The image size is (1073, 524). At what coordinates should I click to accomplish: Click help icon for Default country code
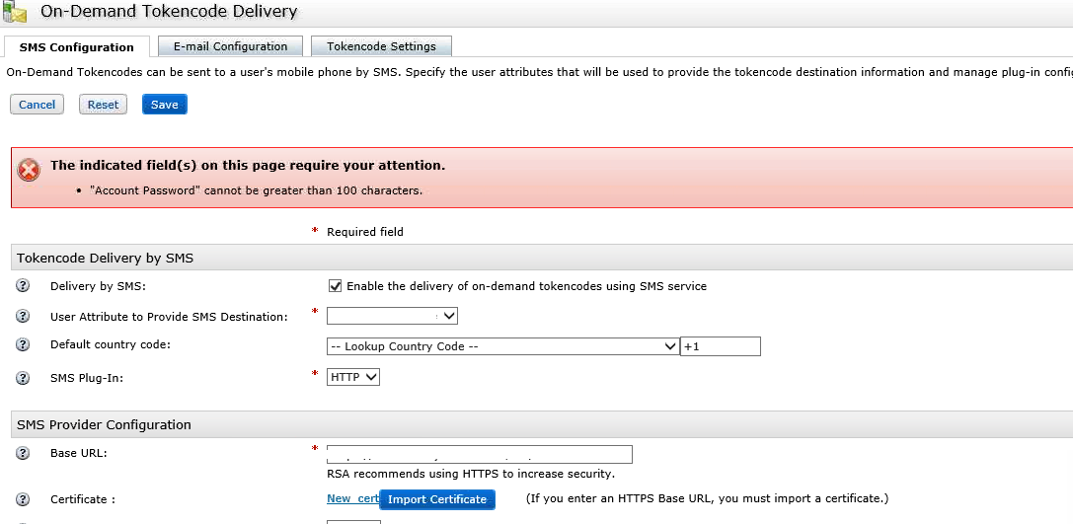coord(23,345)
